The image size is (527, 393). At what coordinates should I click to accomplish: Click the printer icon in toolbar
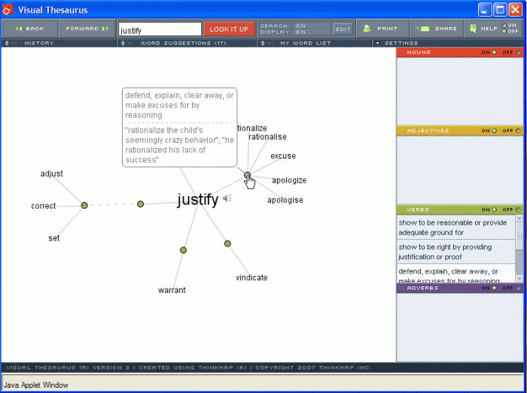click(367, 29)
